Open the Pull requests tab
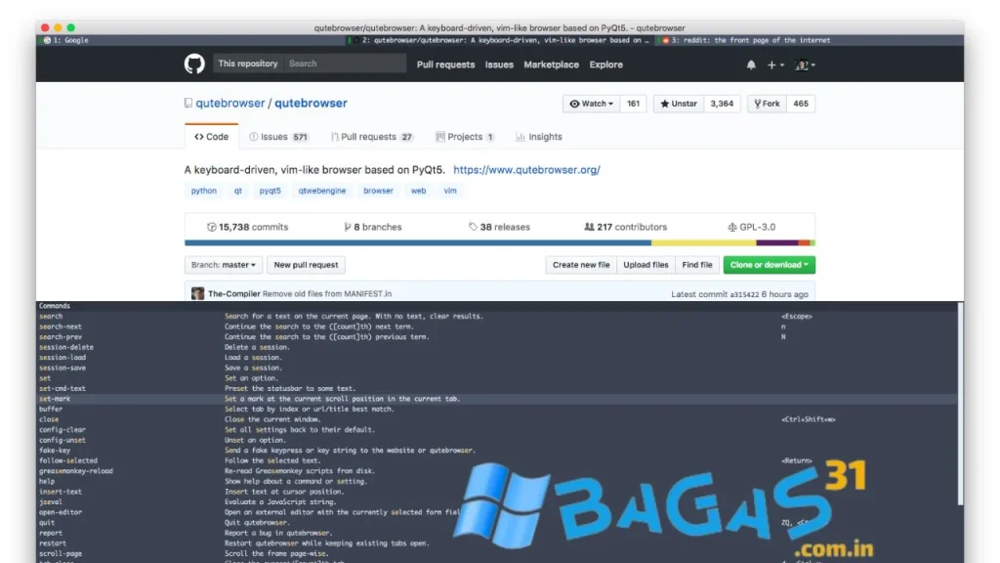This screenshot has width=1000, height=563. 371,137
